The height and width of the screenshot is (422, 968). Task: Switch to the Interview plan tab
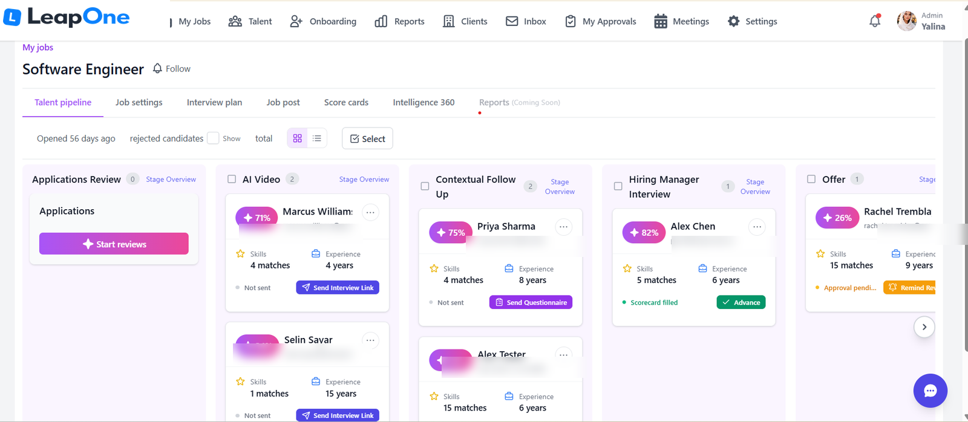214,102
